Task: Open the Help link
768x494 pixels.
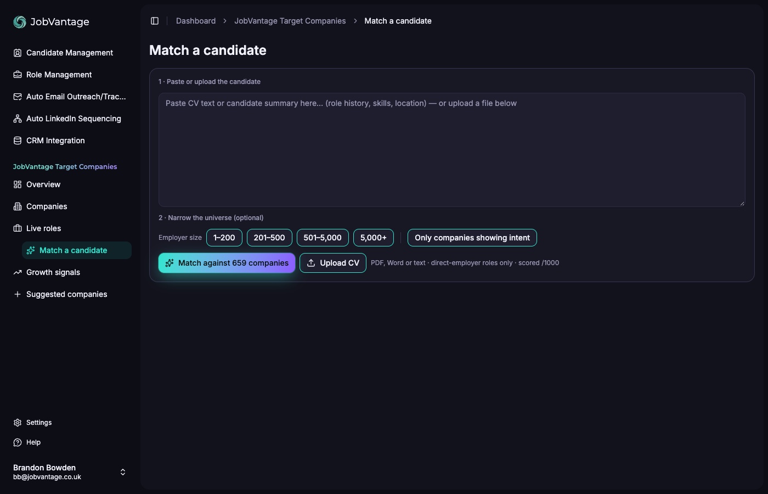Action: pyautogui.click(x=70, y=442)
